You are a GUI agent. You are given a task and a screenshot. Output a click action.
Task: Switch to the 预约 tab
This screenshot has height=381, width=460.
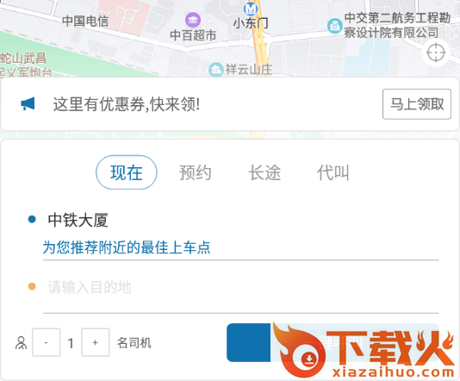[x=196, y=172]
